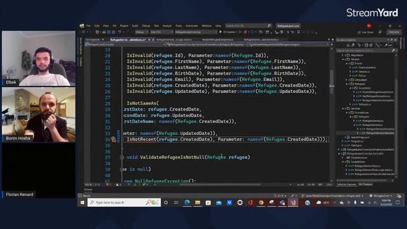Open the Analyze menu
Image resolution: width=407 pixels, height=229 pixels.
[x=167, y=26]
